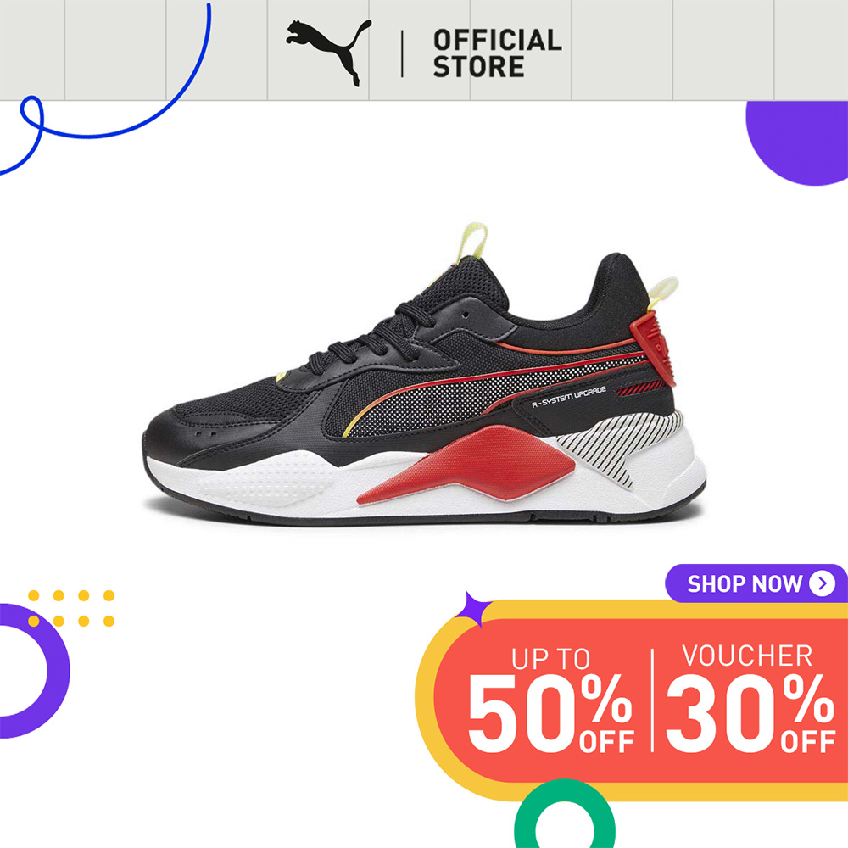This screenshot has width=848, height=848.
Task: Click the yellow dotted pattern
Action: point(71,608)
